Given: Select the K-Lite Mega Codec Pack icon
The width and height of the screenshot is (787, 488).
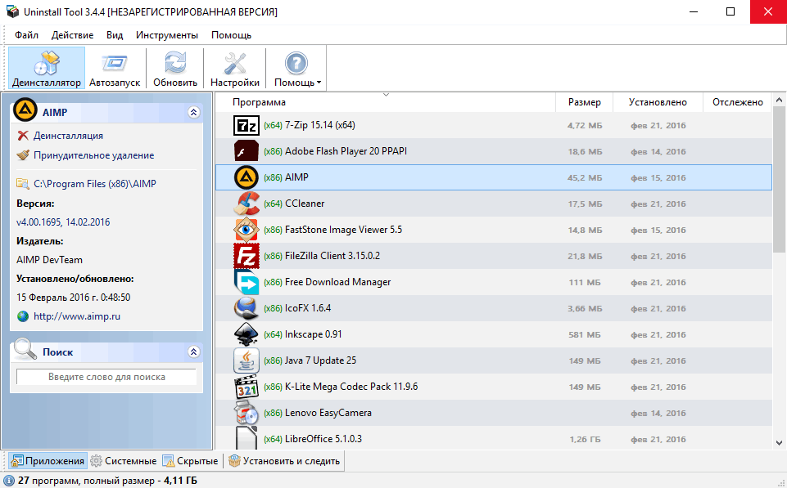Looking at the screenshot, I should 247,387.
